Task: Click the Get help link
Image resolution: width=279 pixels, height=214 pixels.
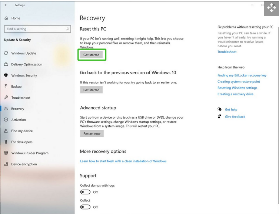Action: 231,109
